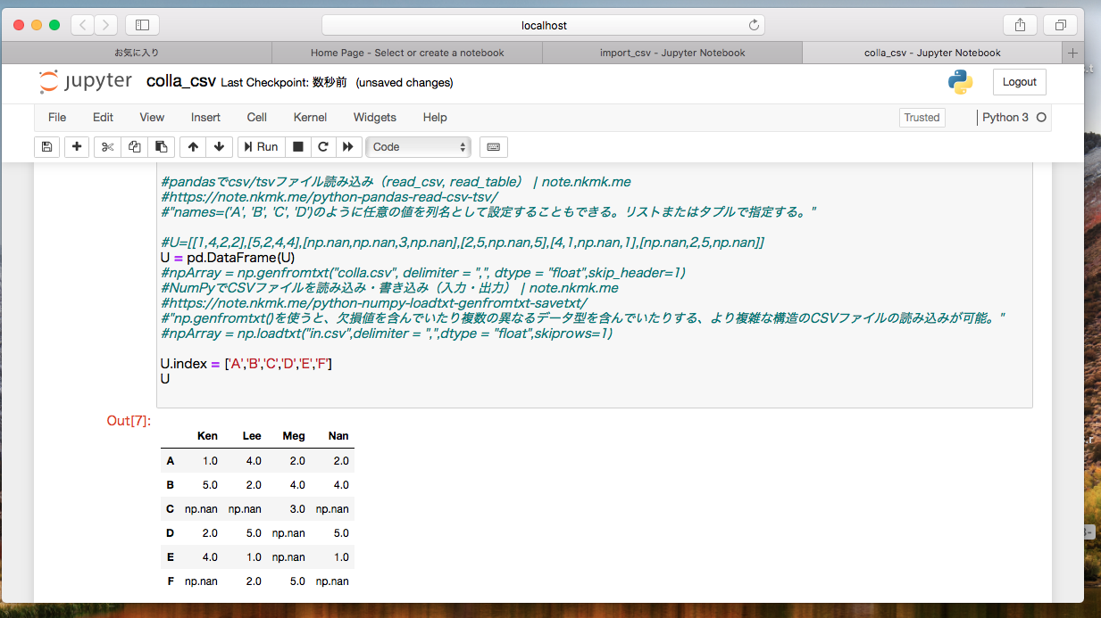Move the selected cell up
Screen dimensions: 1101x618
pyautogui.click(x=192, y=146)
